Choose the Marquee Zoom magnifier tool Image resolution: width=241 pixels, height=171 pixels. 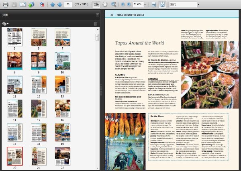(x=114, y=4)
